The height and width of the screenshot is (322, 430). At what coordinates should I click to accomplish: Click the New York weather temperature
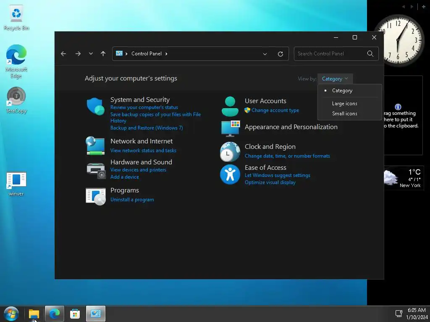tap(414, 172)
